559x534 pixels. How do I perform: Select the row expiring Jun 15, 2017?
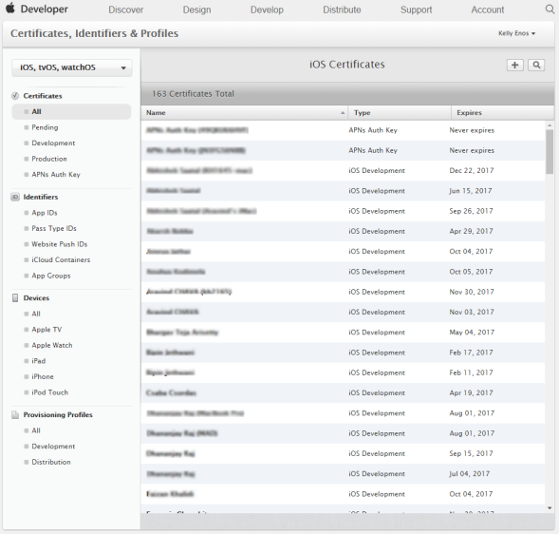click(x=343, y=191)
